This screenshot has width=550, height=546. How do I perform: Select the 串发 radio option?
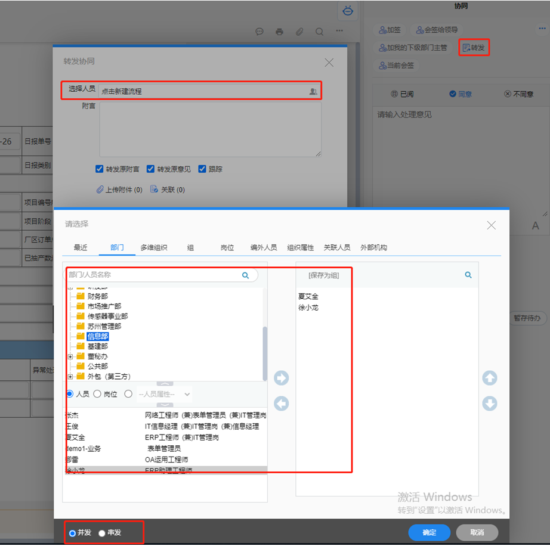pyautogui.click(x=102, y=533)
